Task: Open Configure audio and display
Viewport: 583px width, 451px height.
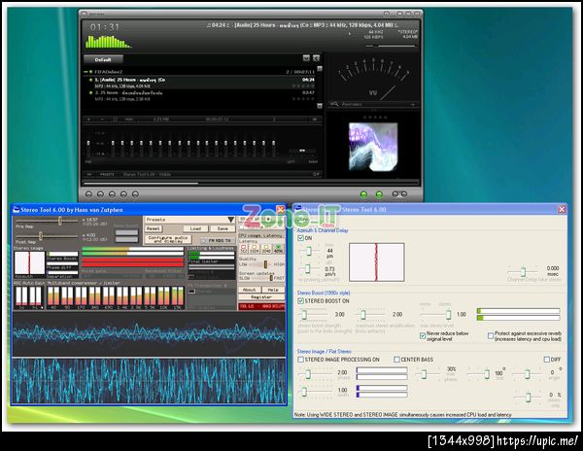Action: click(x=168, y=239)
